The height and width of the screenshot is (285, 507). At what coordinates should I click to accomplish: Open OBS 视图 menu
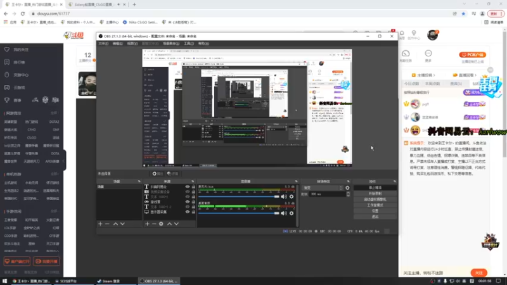(x=132, y=43)
